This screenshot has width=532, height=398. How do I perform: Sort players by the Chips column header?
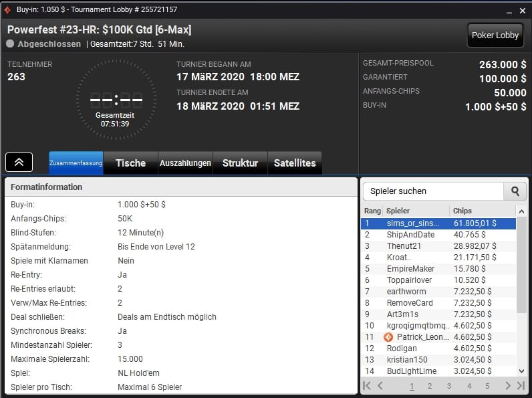point(481,211)
